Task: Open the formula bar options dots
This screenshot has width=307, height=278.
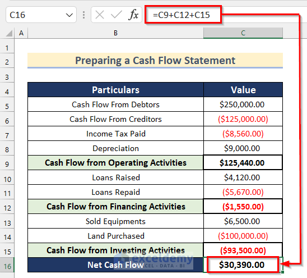Action: tap(84, 15)
